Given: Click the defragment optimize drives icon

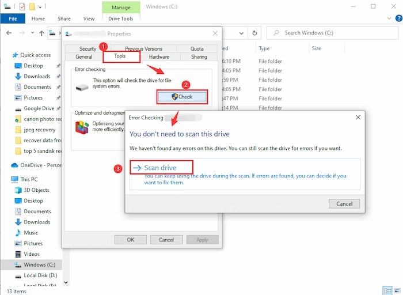Looking at the screenshot, I should 82,127.
